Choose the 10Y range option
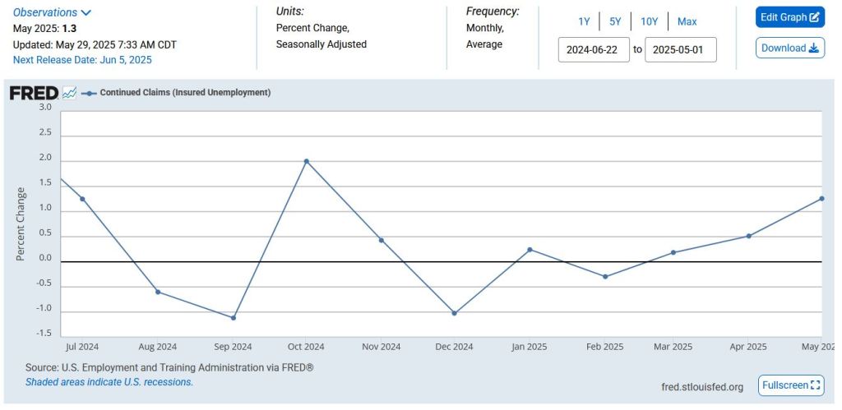Image resolution: width=842 pixels, height=410 pixels. click(x=649, y=21)
